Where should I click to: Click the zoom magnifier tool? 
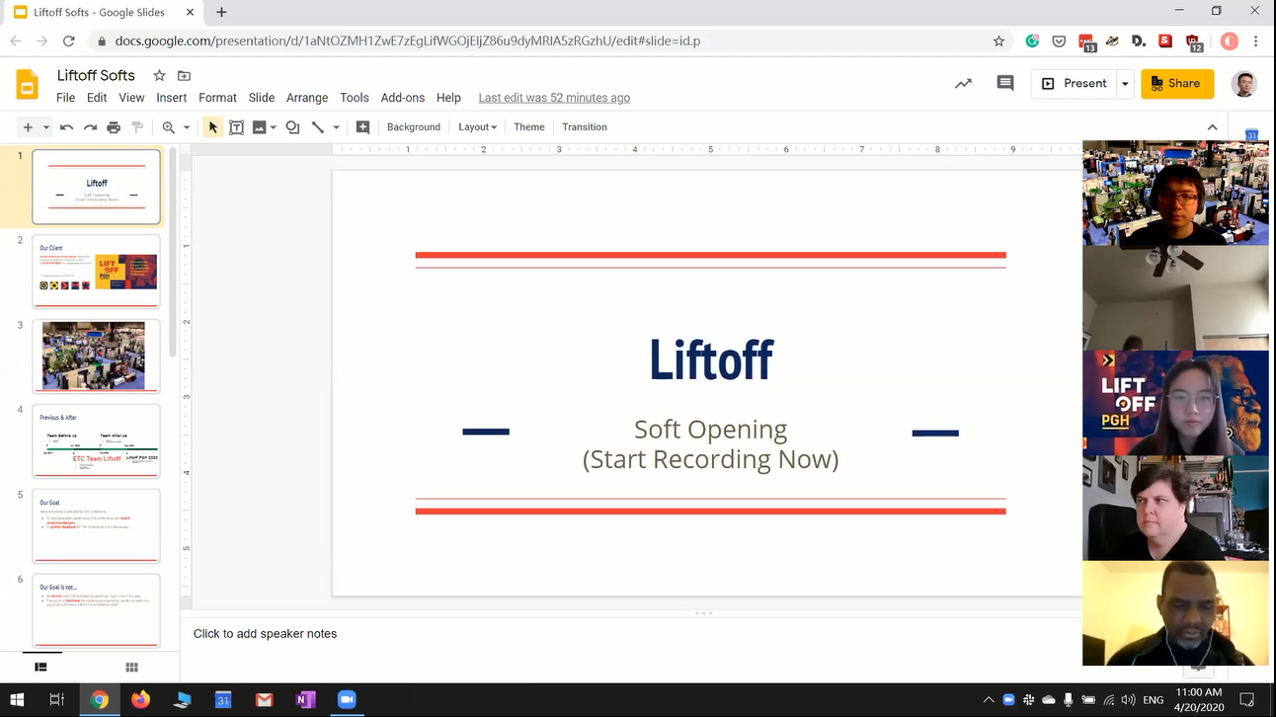click(169, 127)
